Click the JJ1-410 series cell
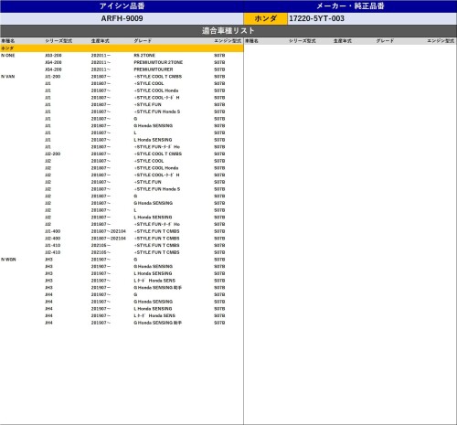Viewport: 457px width, 425px height. coord(52,245)
